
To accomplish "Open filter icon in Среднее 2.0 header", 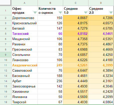I will tap(111, 13).
